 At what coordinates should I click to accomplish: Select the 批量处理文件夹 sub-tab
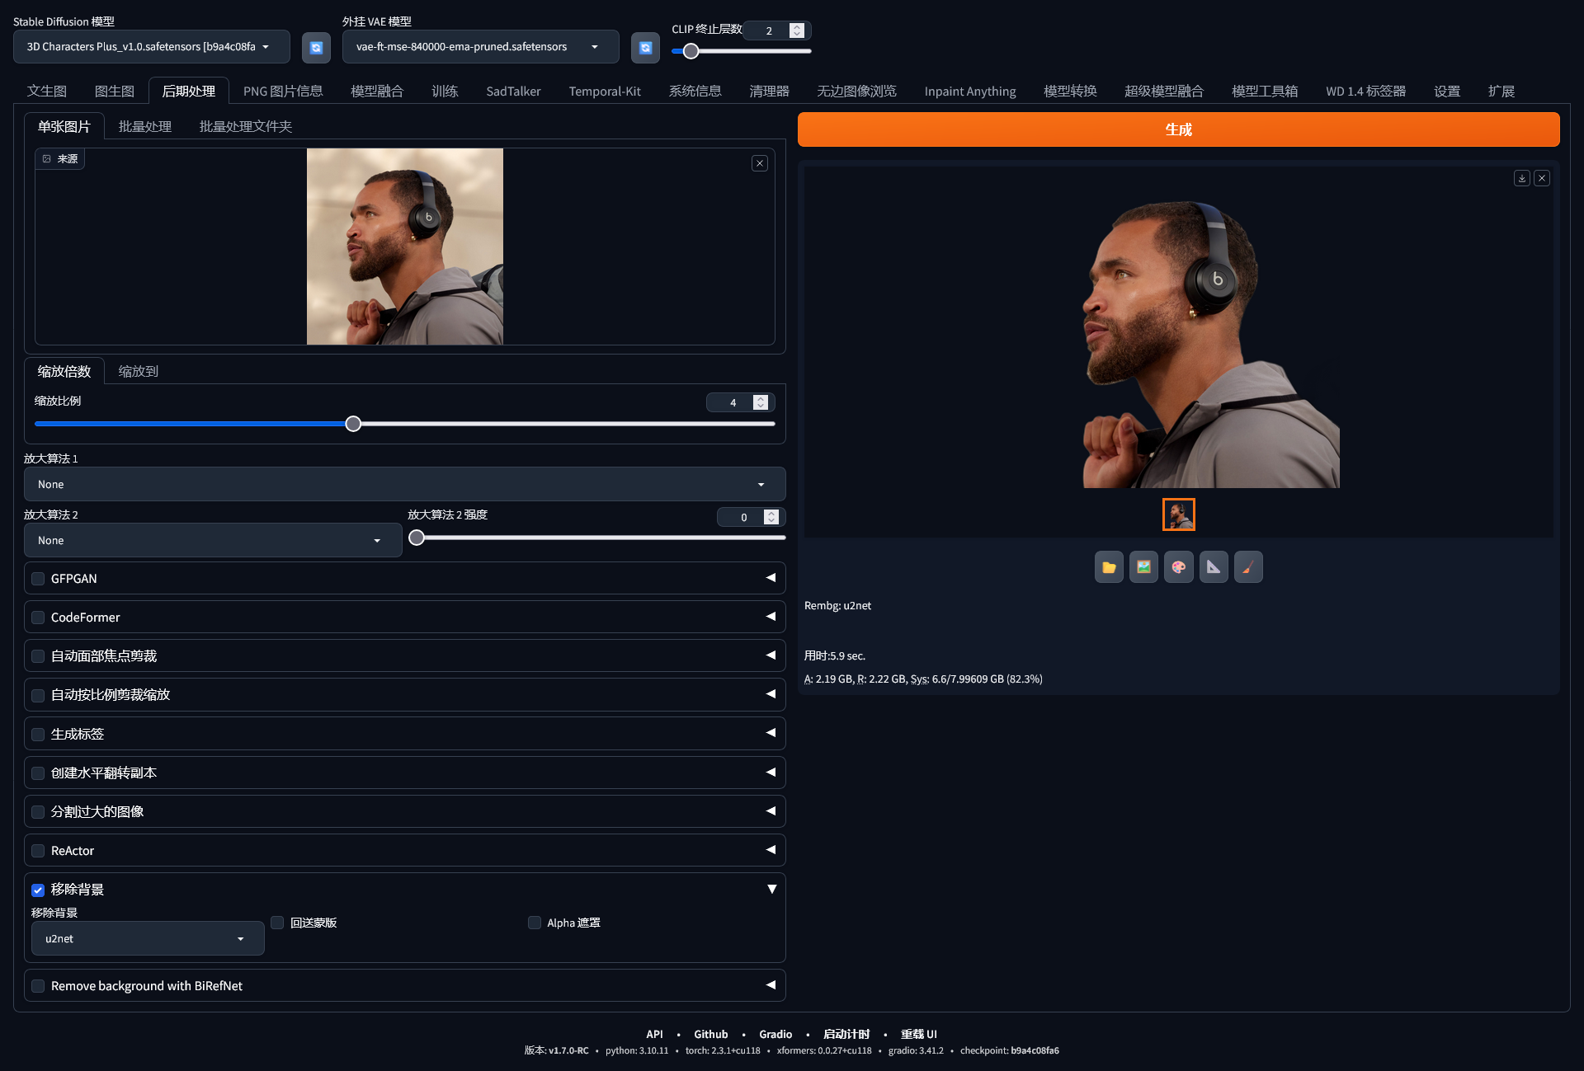coord(246,126)
